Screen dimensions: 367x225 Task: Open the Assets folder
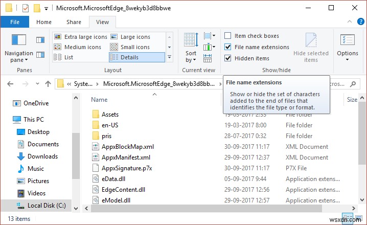coord(110,115)
